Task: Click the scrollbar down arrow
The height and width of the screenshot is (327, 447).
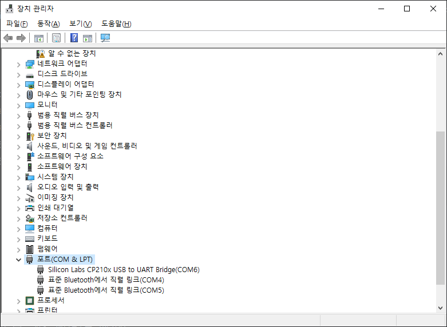Action: pyautogui.click(x=440, y=308)
